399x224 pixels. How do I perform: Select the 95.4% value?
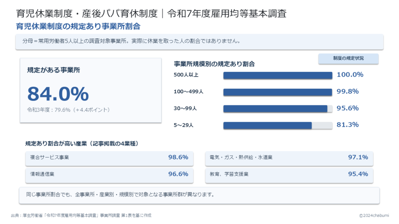tap(358, 174)
